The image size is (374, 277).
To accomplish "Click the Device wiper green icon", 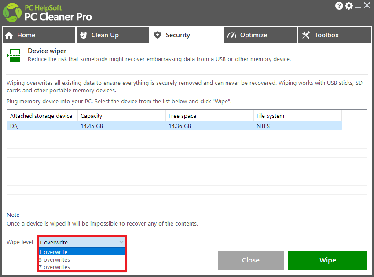I will tap(14, 56).
